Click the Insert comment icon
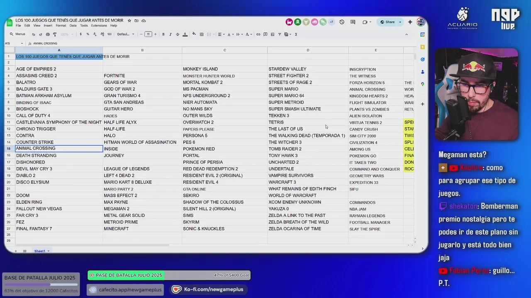531x298 pixels. tap(265, 34)
